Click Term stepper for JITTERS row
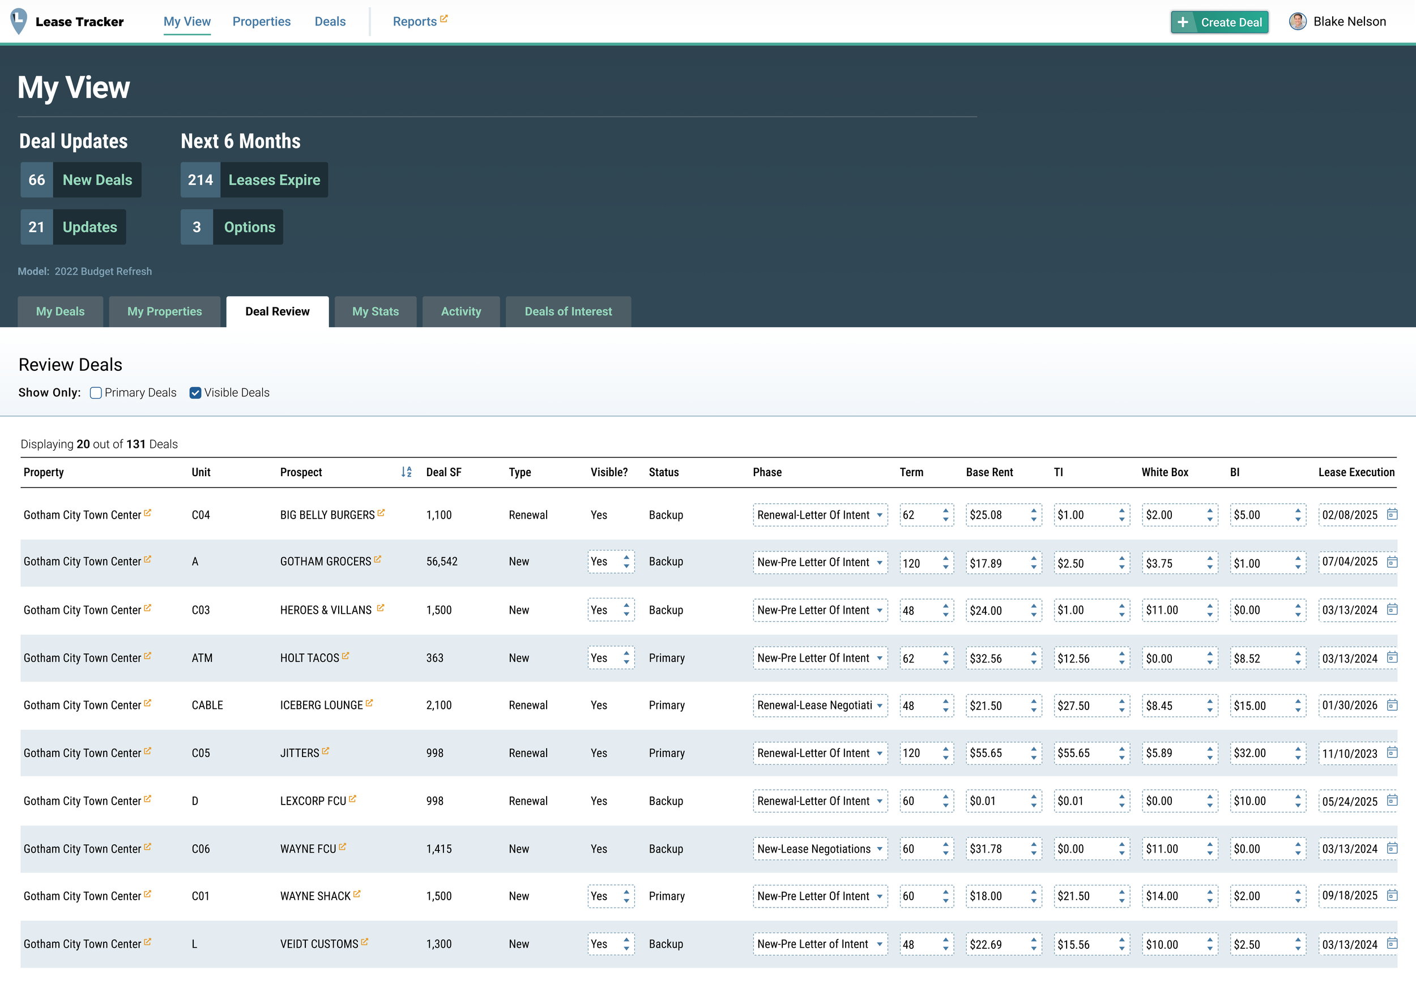This screenshot has height=984, width=1416. (945, 753)
